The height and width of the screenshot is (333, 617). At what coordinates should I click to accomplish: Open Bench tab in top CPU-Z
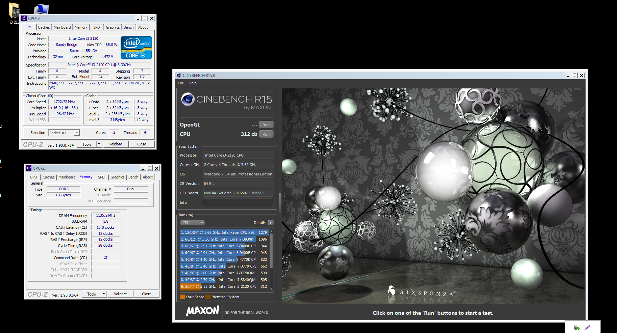[129, 27]
